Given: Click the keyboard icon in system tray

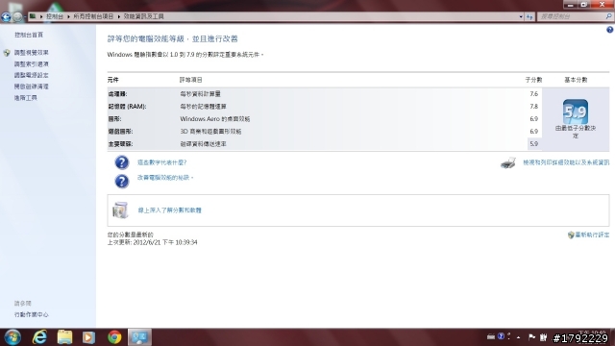Looking at the screenshot, I should (491, 336).
